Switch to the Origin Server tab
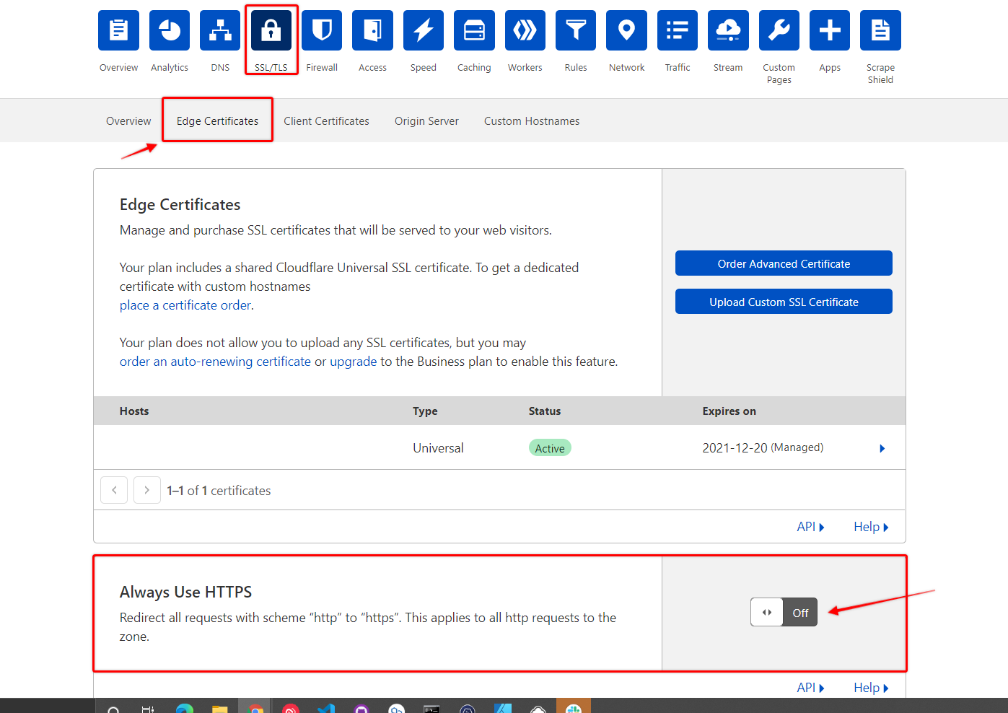 (x=426, y=121)
